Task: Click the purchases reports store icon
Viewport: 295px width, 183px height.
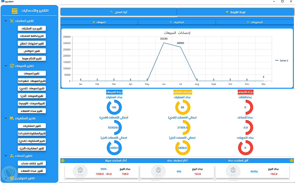Action: point(12,118)
